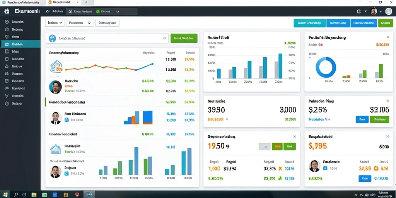
Task: Click the globe icon in the search bar
Action: tap(52, 38)
